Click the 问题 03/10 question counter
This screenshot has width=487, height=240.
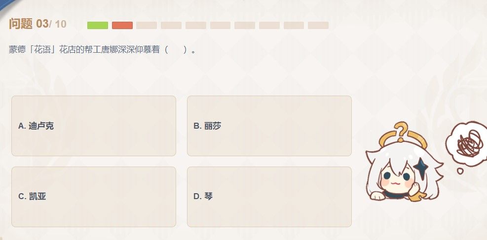click(x=37, y=24)
